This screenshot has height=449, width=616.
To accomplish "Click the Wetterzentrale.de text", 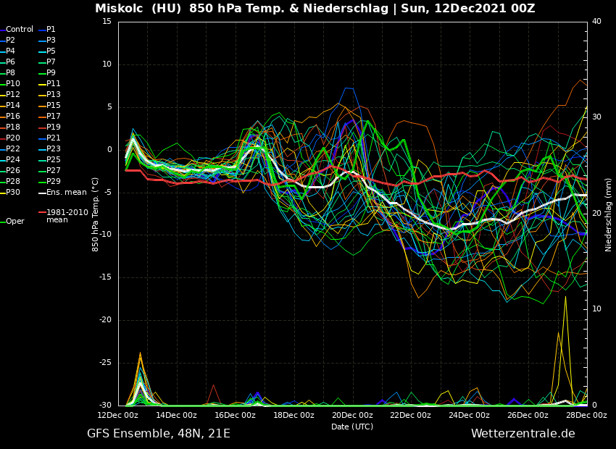I will 523,434.
